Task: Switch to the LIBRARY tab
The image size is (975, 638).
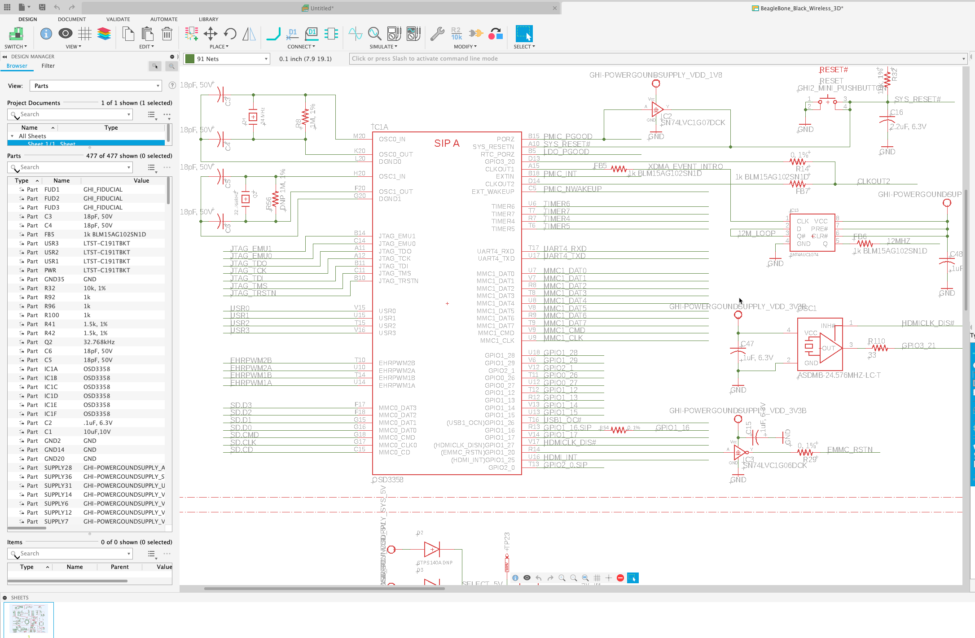Action: pos(208,19)
